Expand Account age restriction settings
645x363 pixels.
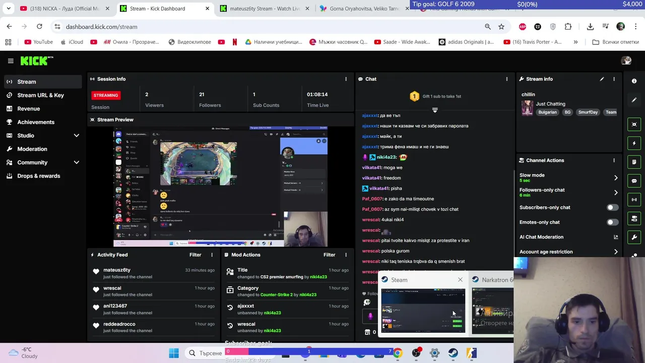(x=616, y=252)
